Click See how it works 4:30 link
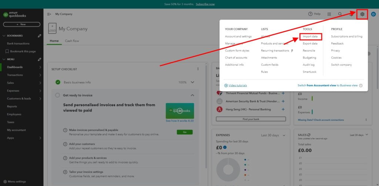Viewport: 379px width, 186px height. [x=180, y=121]
